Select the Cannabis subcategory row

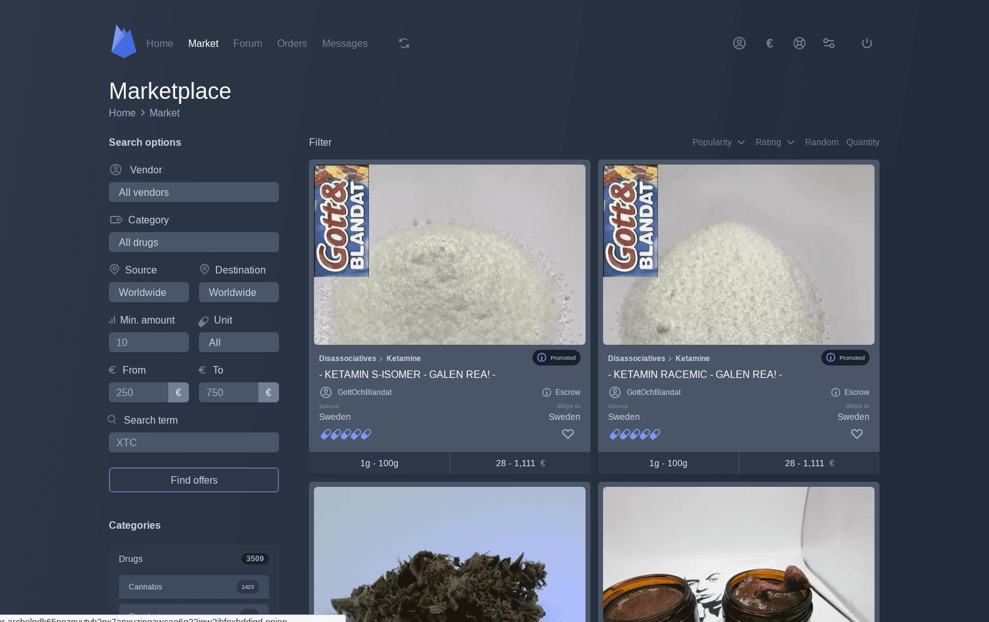tap(194, 587)
